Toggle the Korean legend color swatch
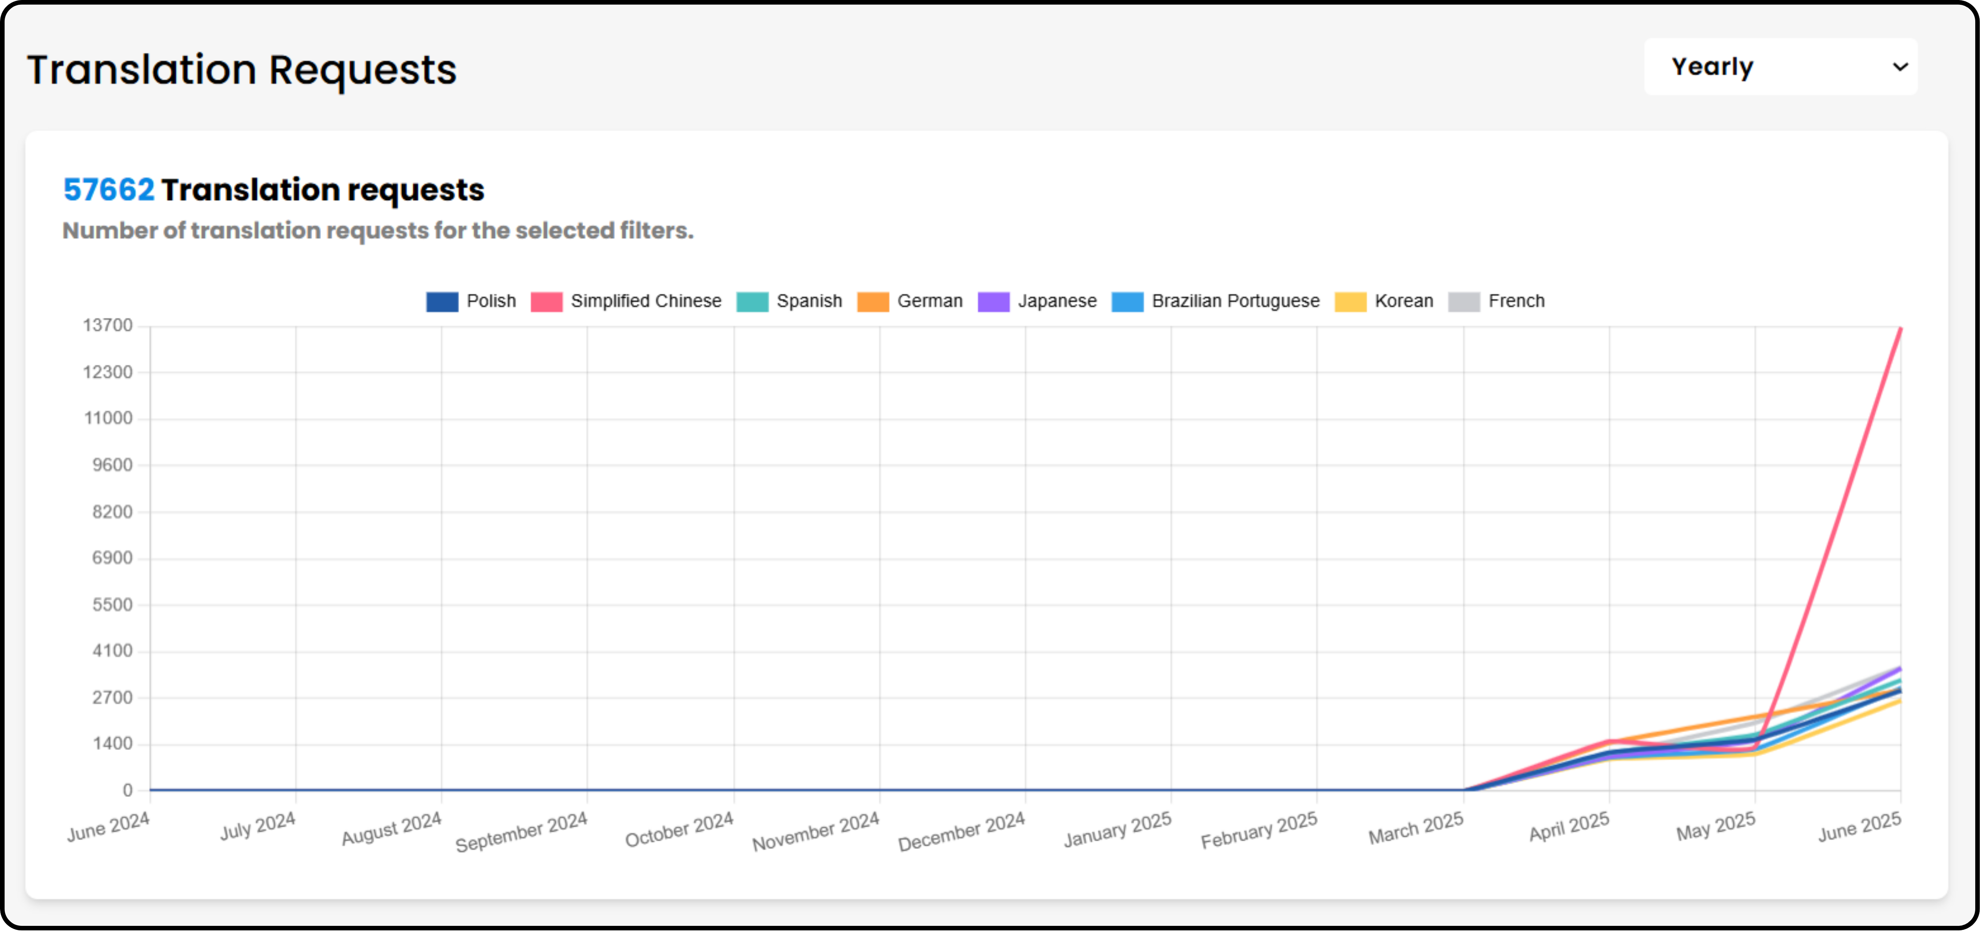Image resolution: width=1980 pixels, height=931 pixels. pos(1351,301)
